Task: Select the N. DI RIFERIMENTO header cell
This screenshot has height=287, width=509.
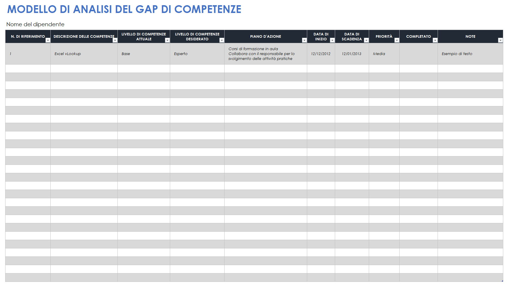Action: (x=28, y=37)
